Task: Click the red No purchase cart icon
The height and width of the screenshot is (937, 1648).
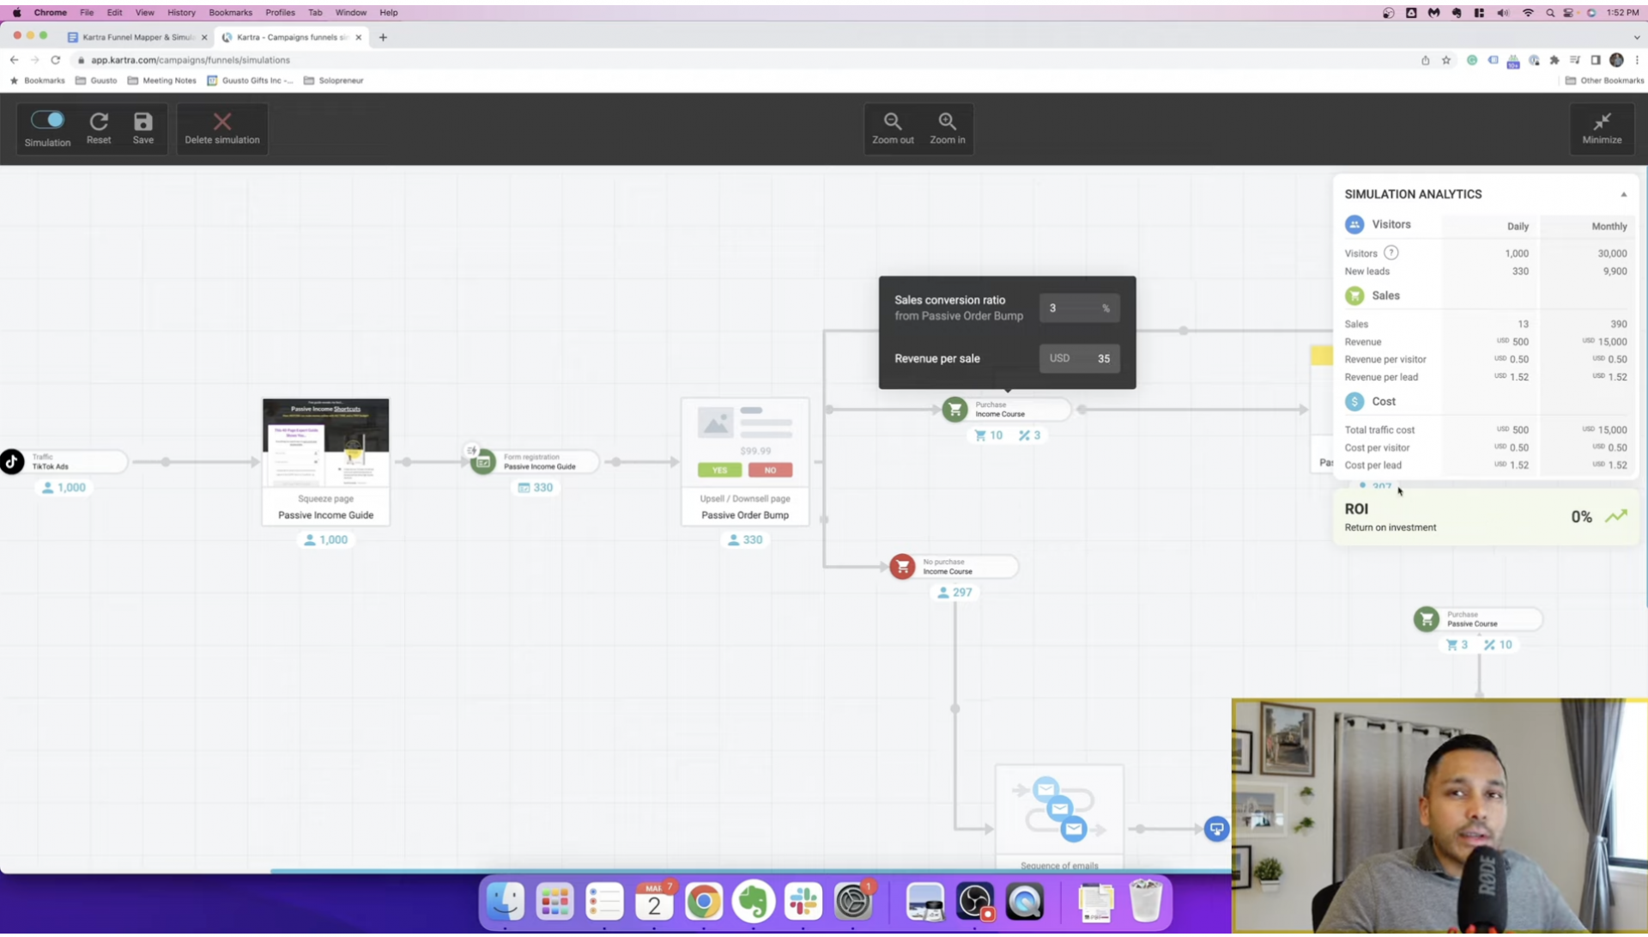Action: tap(902, 567)
